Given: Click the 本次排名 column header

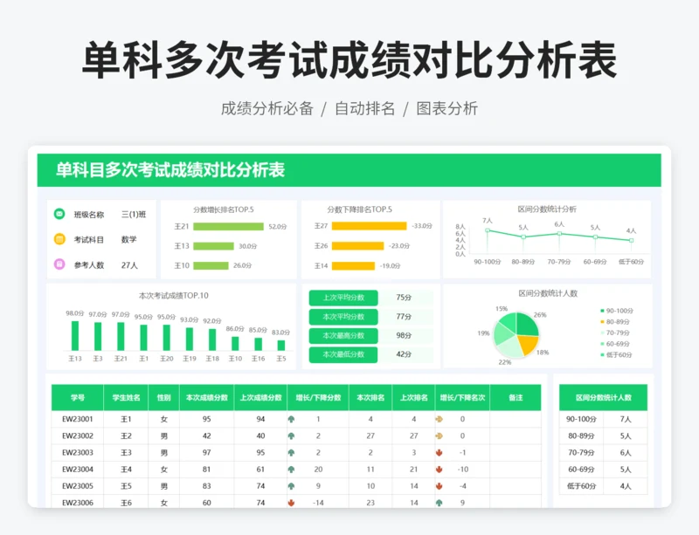Looking at the screenshot, I should [370, 397].
